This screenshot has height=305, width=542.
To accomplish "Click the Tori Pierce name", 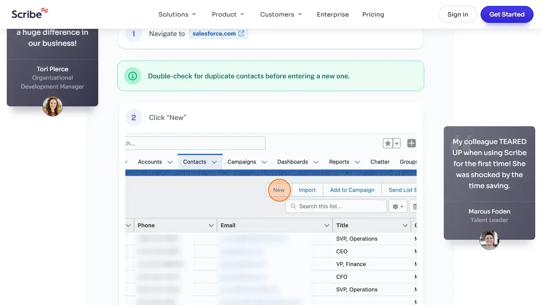I will 53,69.
